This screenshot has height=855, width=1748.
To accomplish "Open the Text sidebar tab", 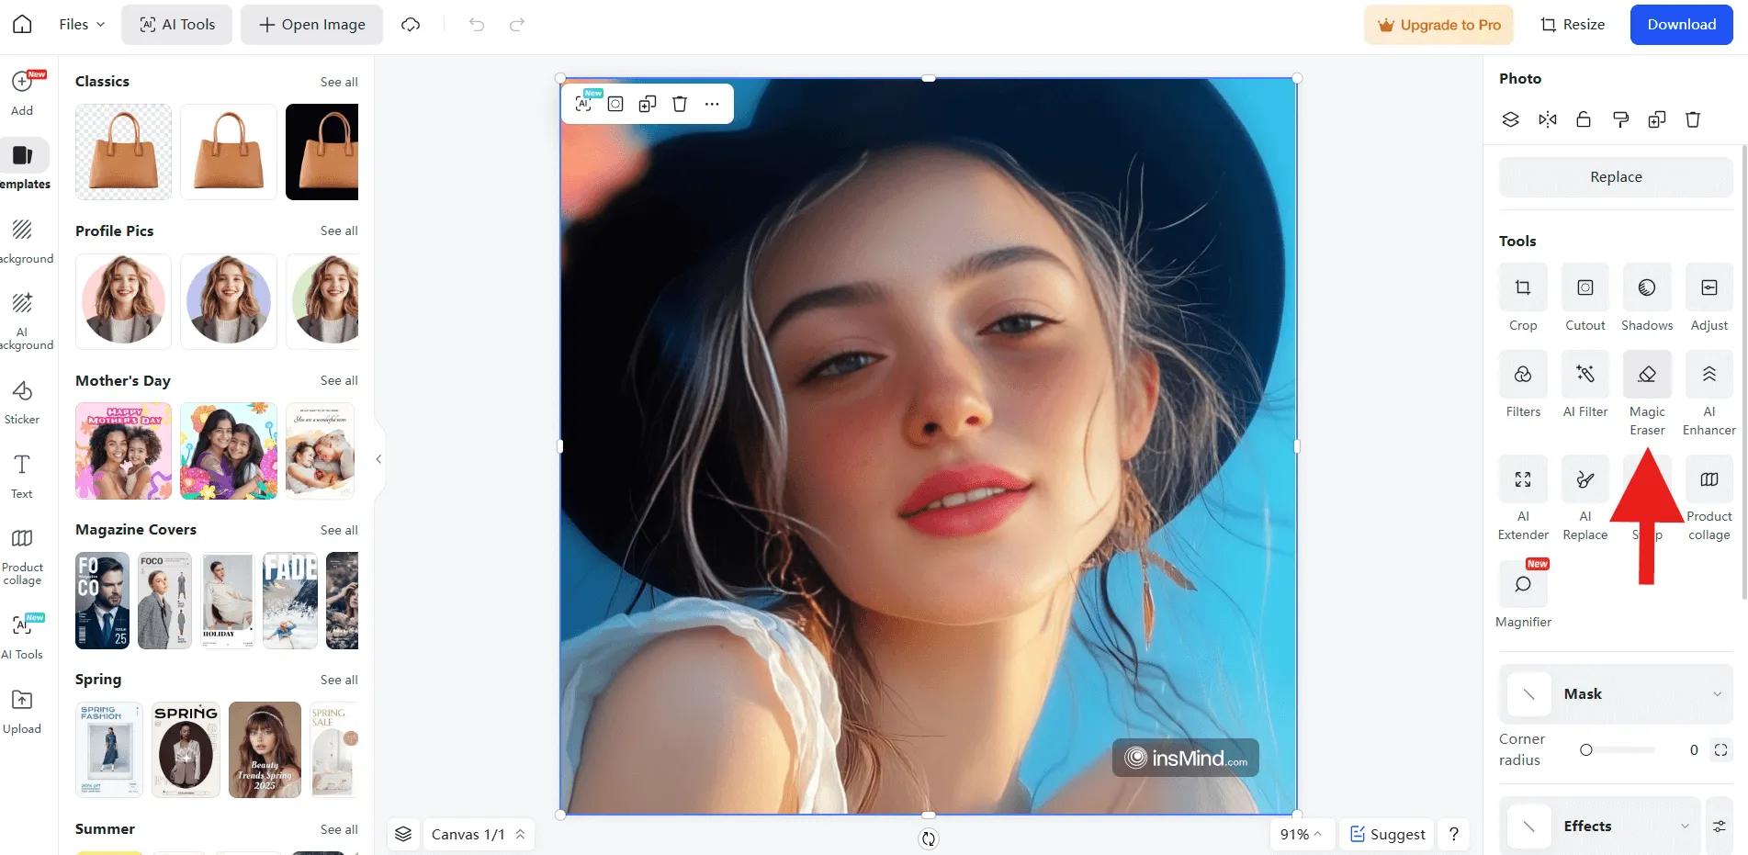I will [22, 476].
